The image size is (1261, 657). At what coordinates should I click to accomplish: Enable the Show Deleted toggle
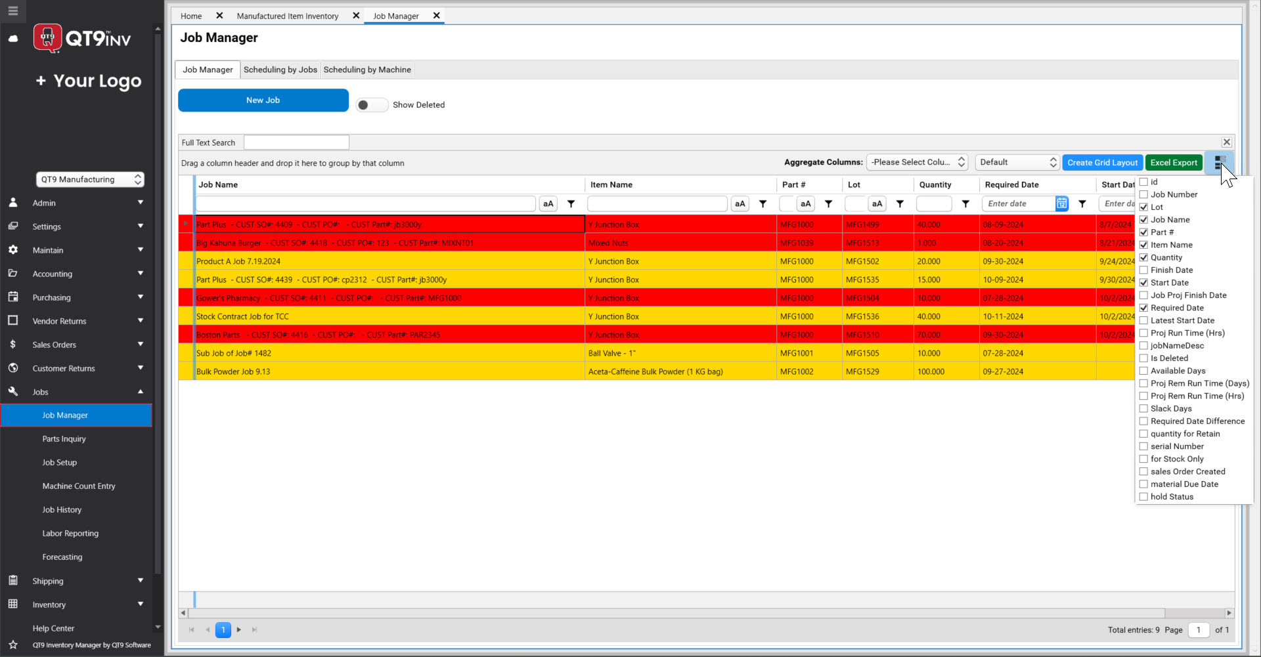coord(371,104)
